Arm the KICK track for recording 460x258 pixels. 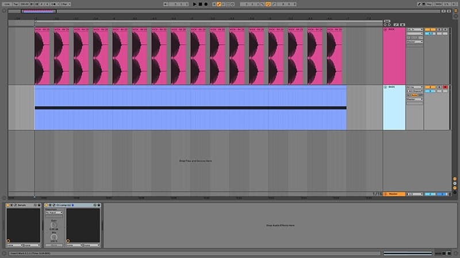(445, 30)
